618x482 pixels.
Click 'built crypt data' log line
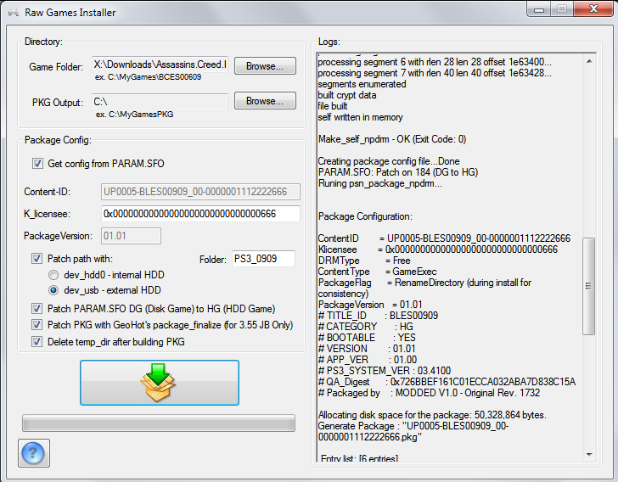pos(347,95)
